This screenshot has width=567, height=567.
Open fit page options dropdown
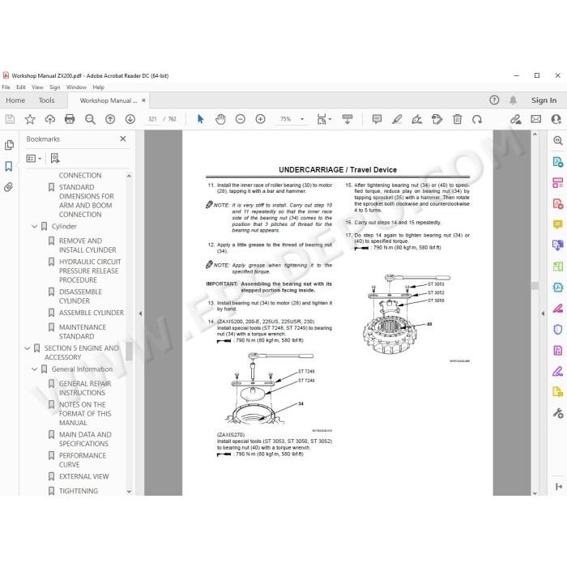[324, 119]
